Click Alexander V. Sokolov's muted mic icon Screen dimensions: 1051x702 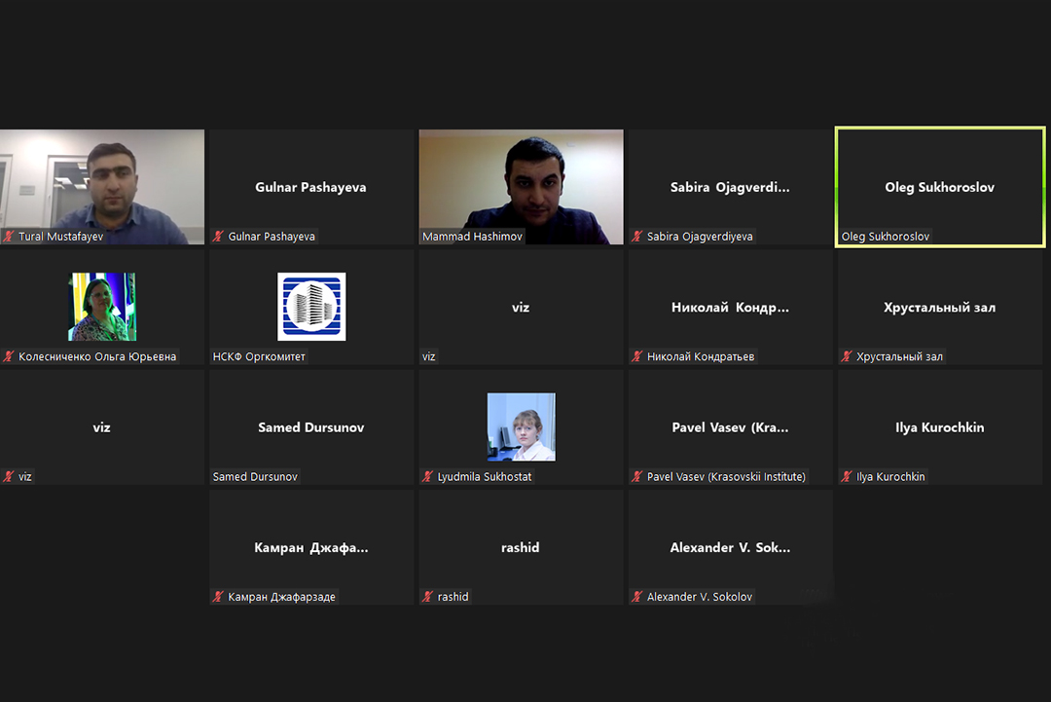637,597
